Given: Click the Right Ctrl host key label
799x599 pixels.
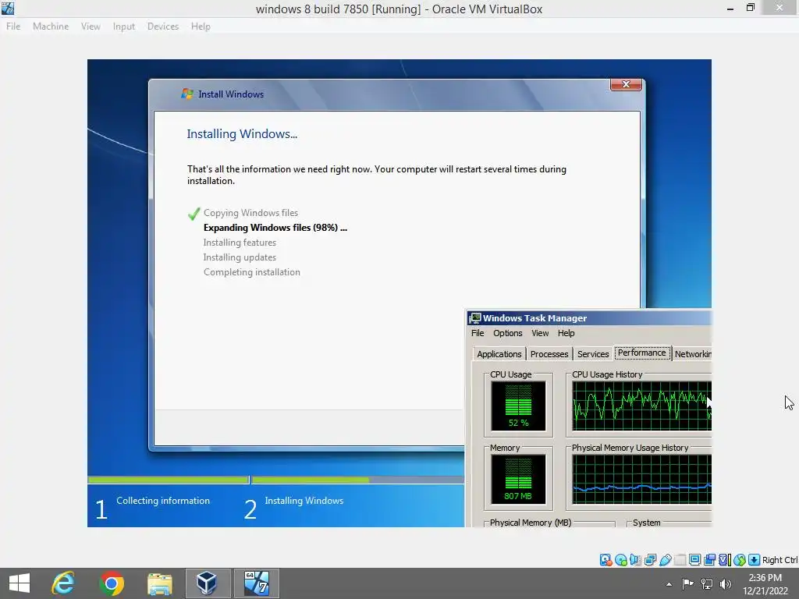Looking at the screenshot, I should pyautogui.click(x=779, y=560).
